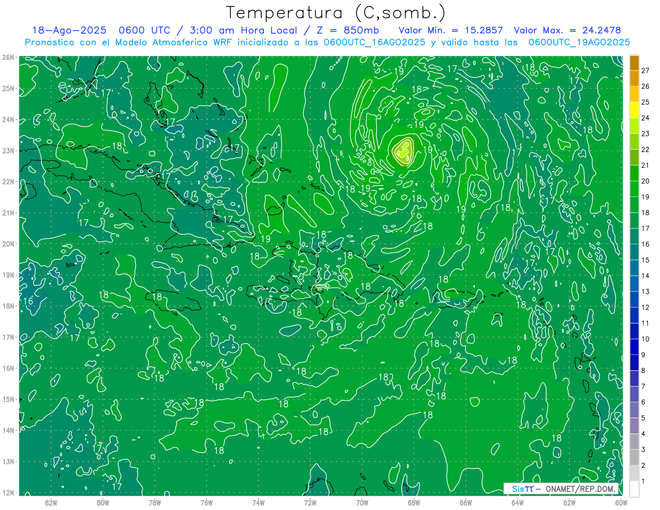The width and height of the screenshot is (660, 510).
Task: Click the 64W longitude axis label
Action: tap(518, 502)
